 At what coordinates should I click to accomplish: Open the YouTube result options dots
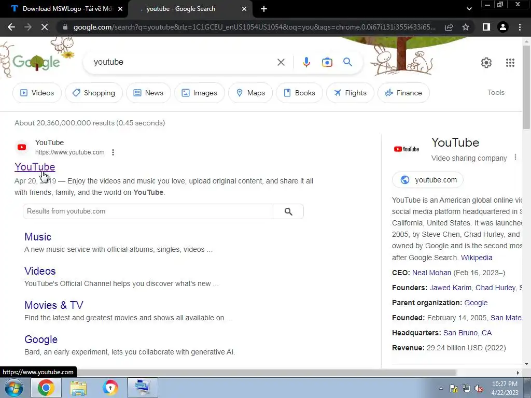113,152
